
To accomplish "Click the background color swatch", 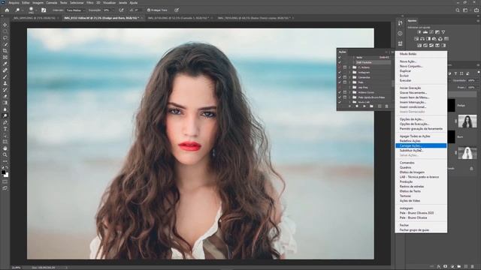I will click(x=7, y=175).
